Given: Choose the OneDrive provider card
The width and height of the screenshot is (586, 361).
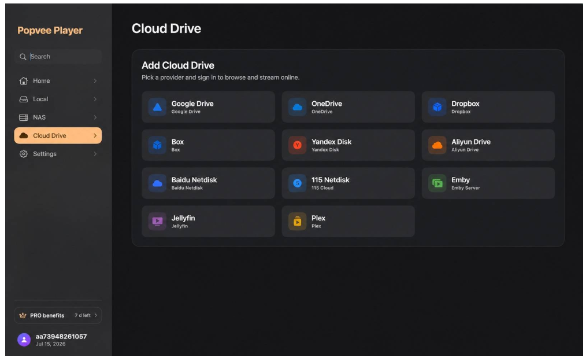Looking at the screenshot, I should (x=348, y=107).
